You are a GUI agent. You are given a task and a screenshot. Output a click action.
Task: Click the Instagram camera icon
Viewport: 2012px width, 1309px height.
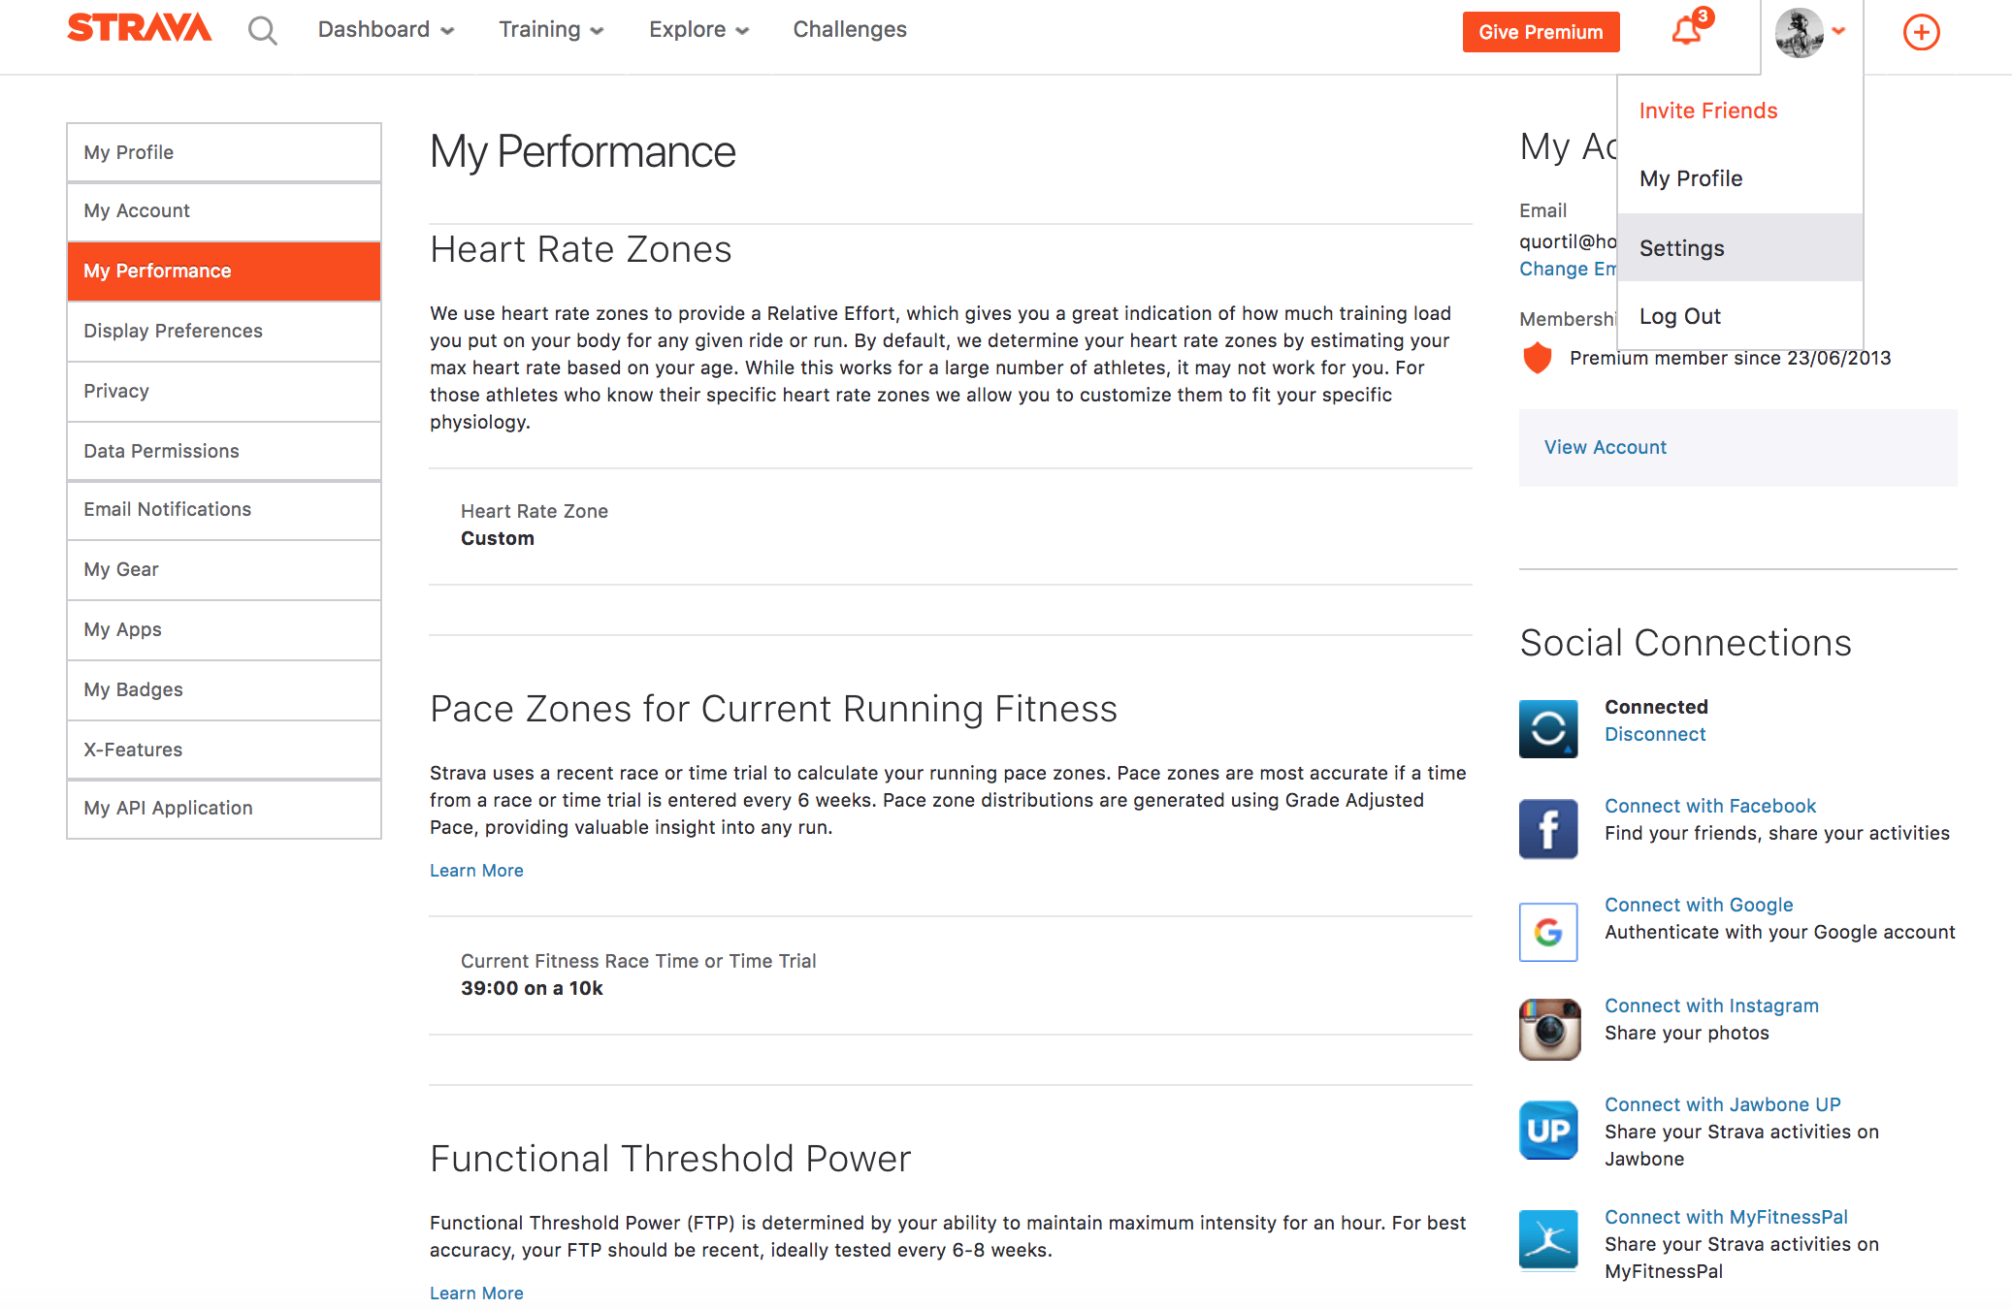click(x=1548, y=1029)
